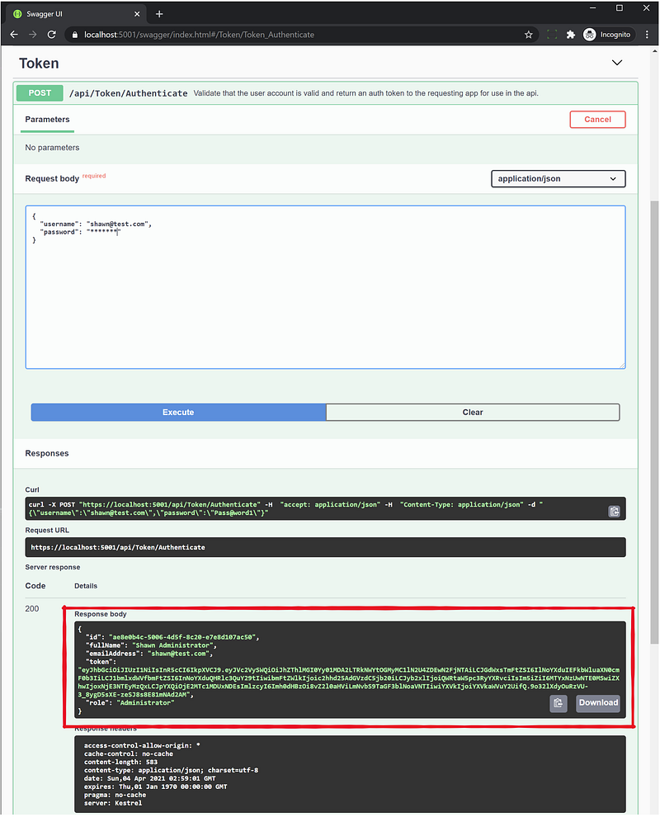Click the Request URL value box
The width and height of the screenshot is (660, 817).
[325, 548]
